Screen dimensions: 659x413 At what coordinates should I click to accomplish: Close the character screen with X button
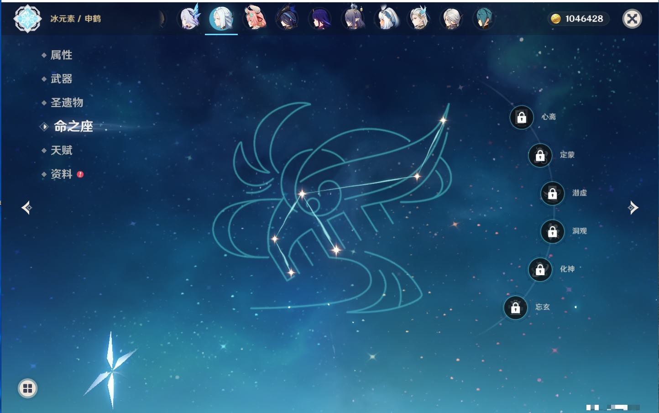click(632, 19)
